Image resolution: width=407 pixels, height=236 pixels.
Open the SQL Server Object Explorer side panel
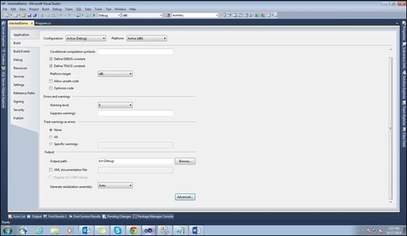(x=3, y=88)
